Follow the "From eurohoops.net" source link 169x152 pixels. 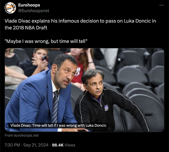[22, 135]
